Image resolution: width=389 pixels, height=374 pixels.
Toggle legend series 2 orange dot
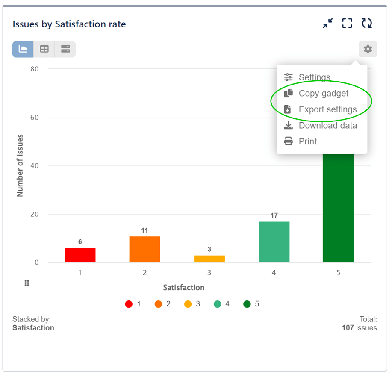158,304
